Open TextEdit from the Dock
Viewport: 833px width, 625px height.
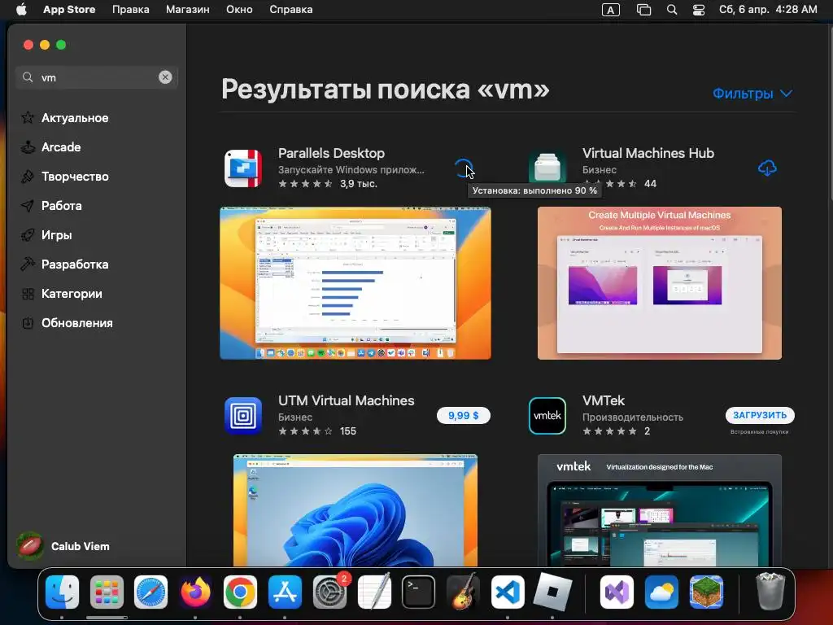(374, 592)
